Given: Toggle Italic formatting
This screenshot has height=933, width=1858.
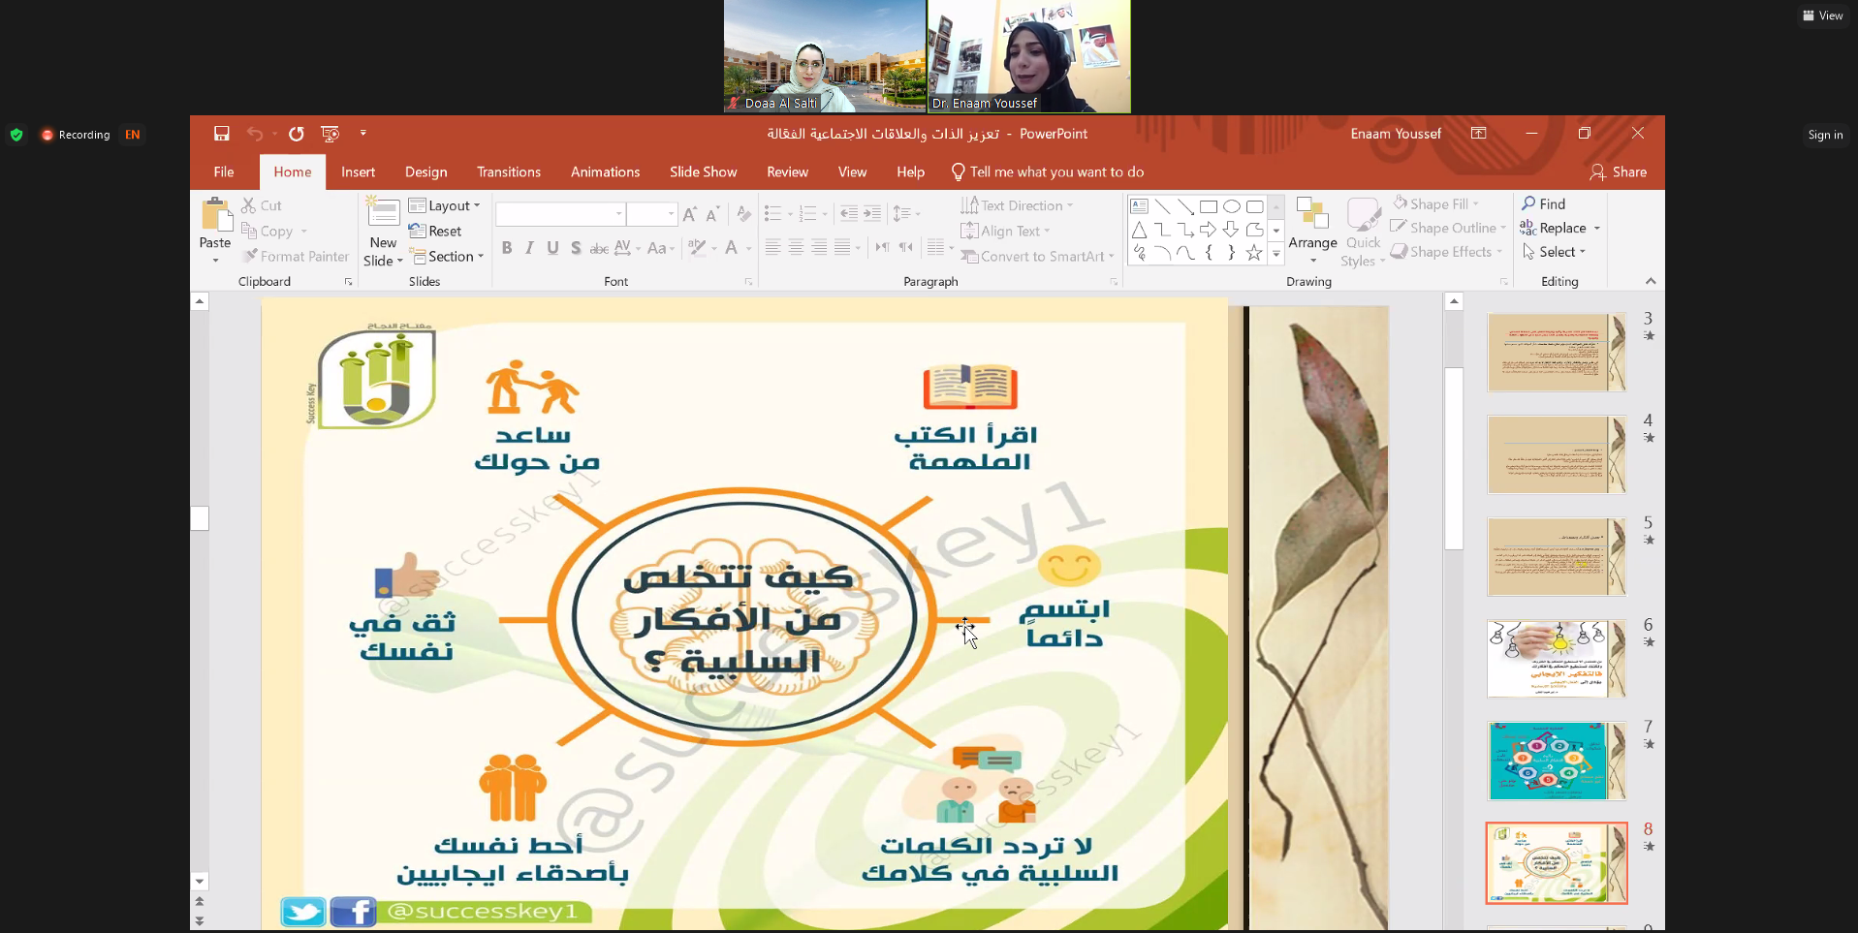Looking at the screenshot, I should click(x=529, y=248).
